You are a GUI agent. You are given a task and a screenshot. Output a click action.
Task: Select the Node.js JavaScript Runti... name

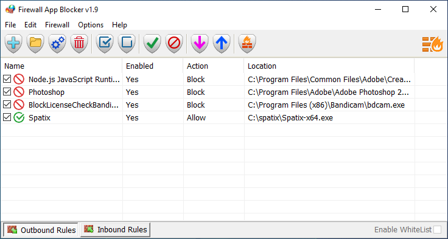(74, 80)
